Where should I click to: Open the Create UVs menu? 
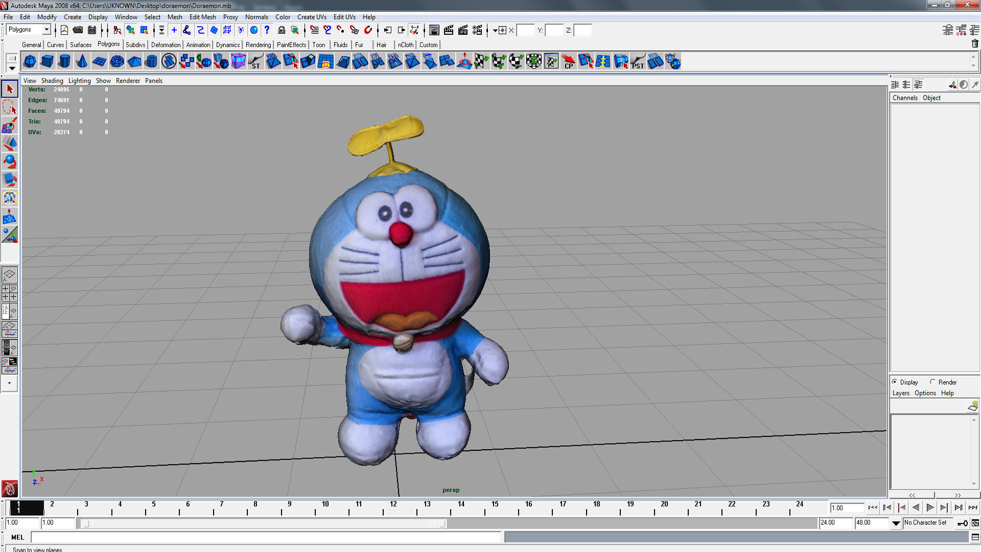tap(312, 17)
